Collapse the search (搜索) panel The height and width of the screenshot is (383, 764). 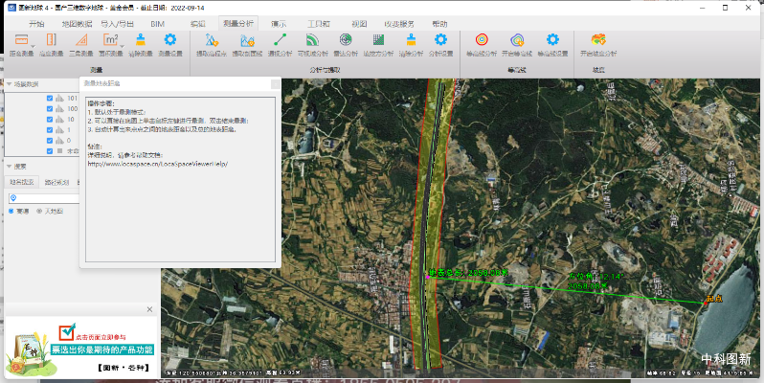[x=8, y=166]
